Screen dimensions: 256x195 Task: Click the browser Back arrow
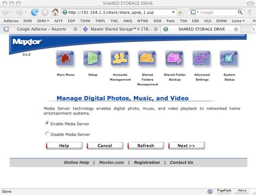(5, 12)
